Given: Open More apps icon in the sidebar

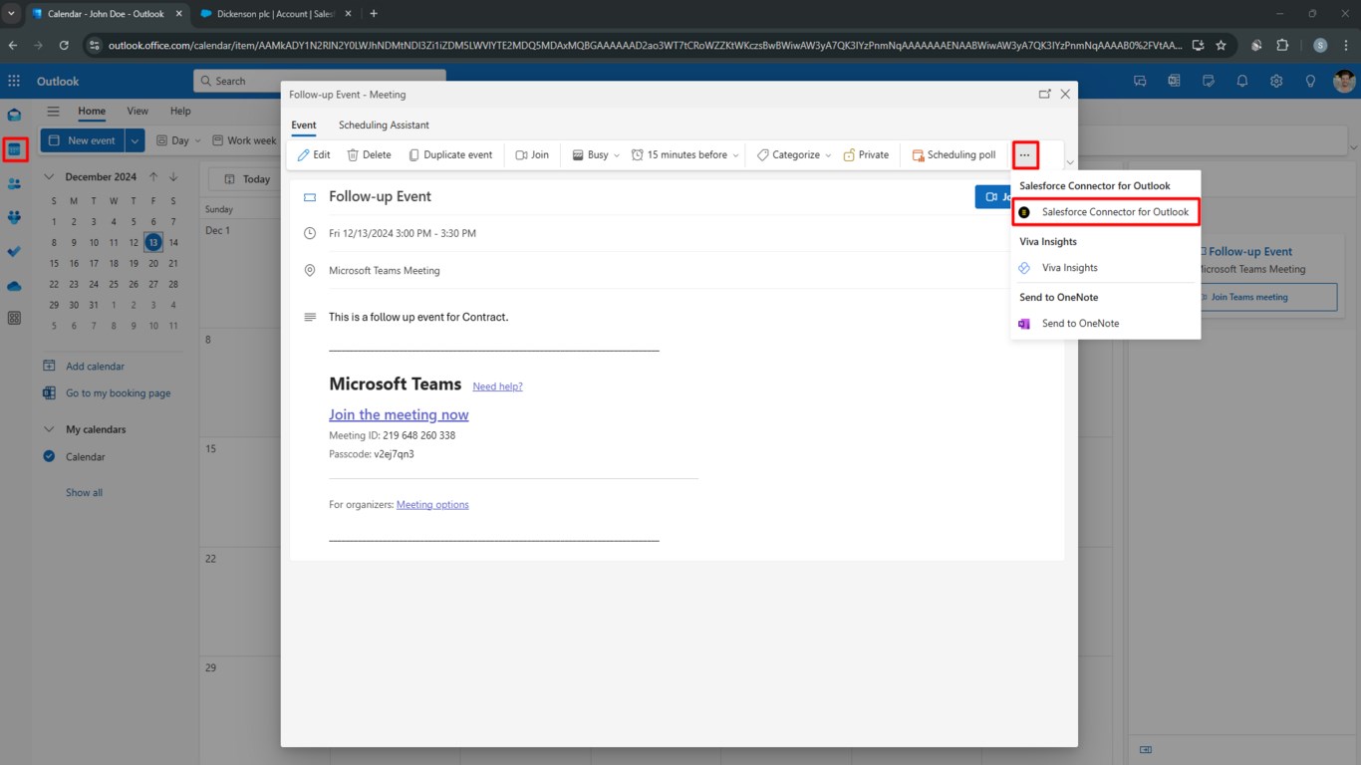Looking at the screenshot, I should [14, 319].
